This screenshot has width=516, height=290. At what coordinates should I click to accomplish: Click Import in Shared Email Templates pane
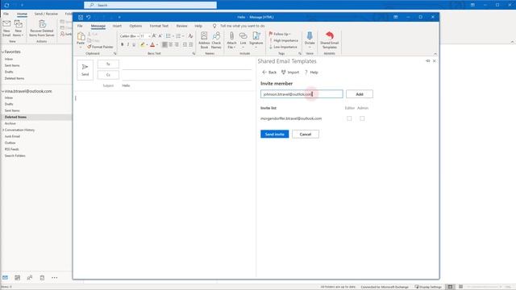tap(290, 72)
